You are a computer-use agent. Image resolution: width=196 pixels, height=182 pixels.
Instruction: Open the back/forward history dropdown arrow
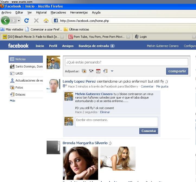tap(19, 21)
